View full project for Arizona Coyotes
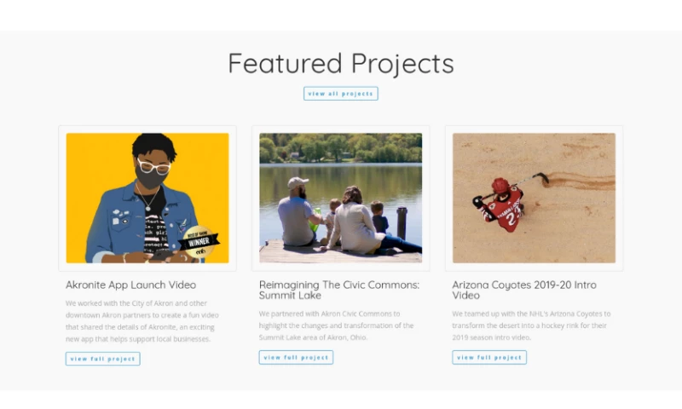 (489, 358)
